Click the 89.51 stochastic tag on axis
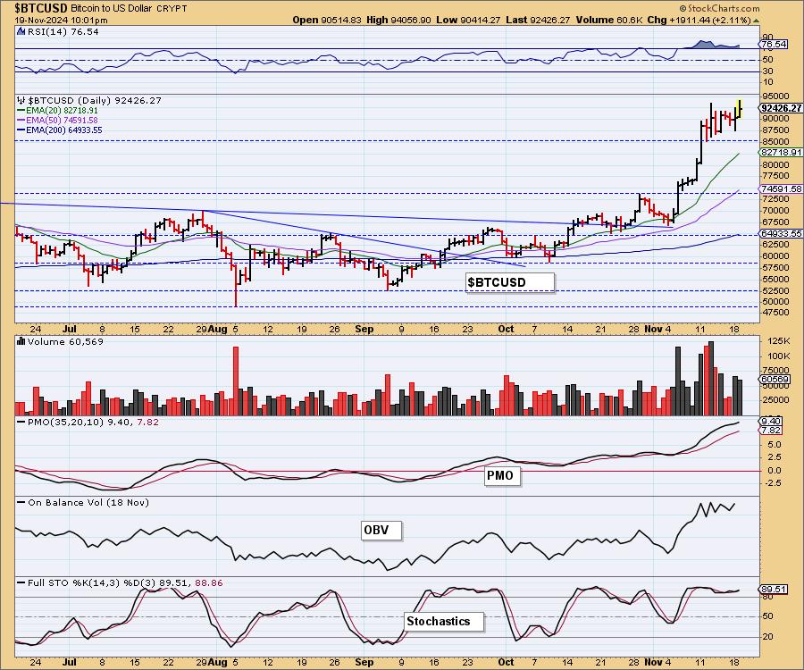Screen dimensions: 804x670 774,590
